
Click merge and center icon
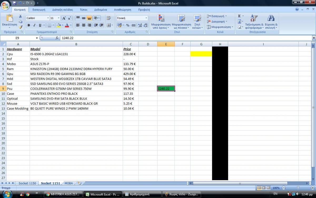[108, 25]
